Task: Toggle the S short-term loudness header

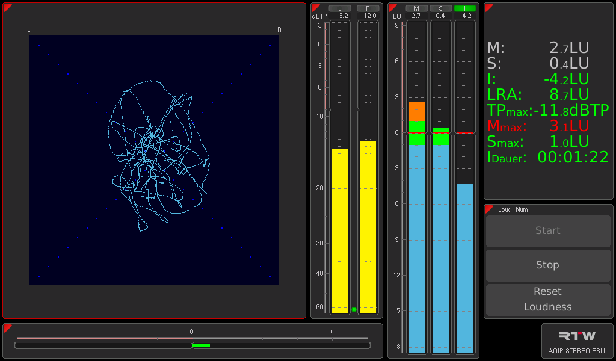Action: (x=440, y=8)
